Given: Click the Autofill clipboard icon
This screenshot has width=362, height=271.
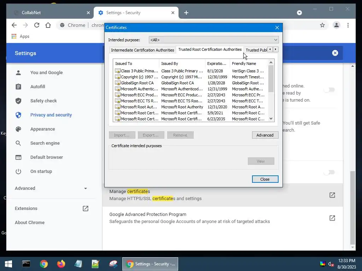Looking at the screenshot, I should click(18, 87).
